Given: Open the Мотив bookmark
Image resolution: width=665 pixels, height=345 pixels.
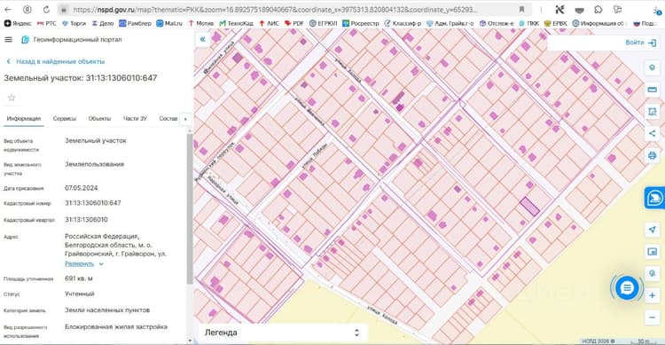Looking at the screenshot, I should 201,23.
